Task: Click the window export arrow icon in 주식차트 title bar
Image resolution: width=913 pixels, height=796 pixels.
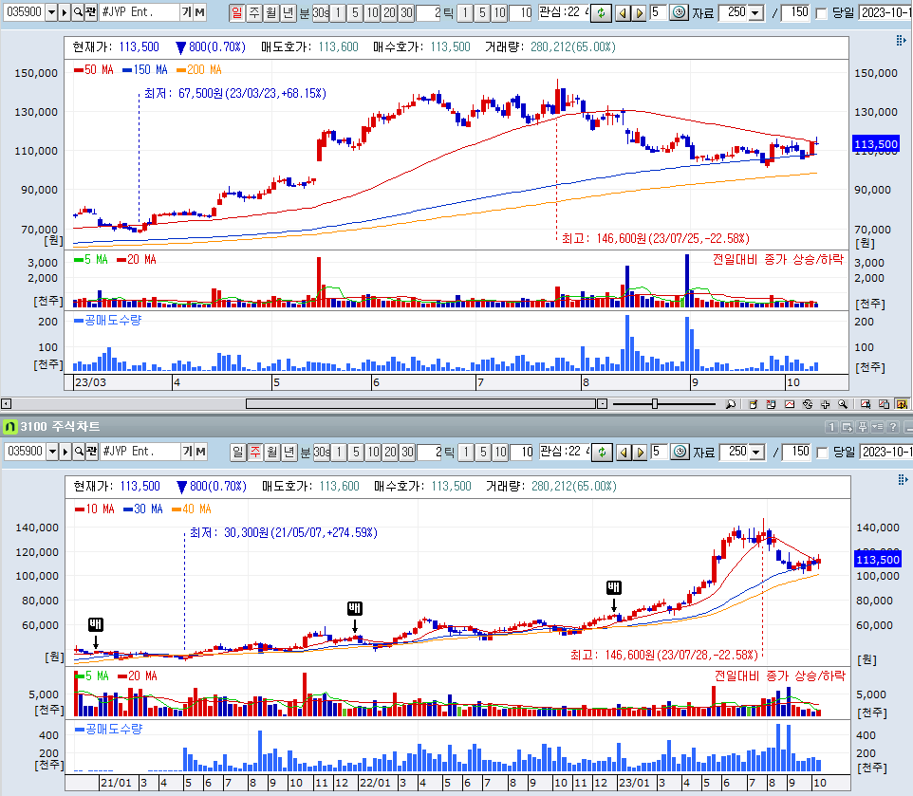Action: [x=848, y=427]
